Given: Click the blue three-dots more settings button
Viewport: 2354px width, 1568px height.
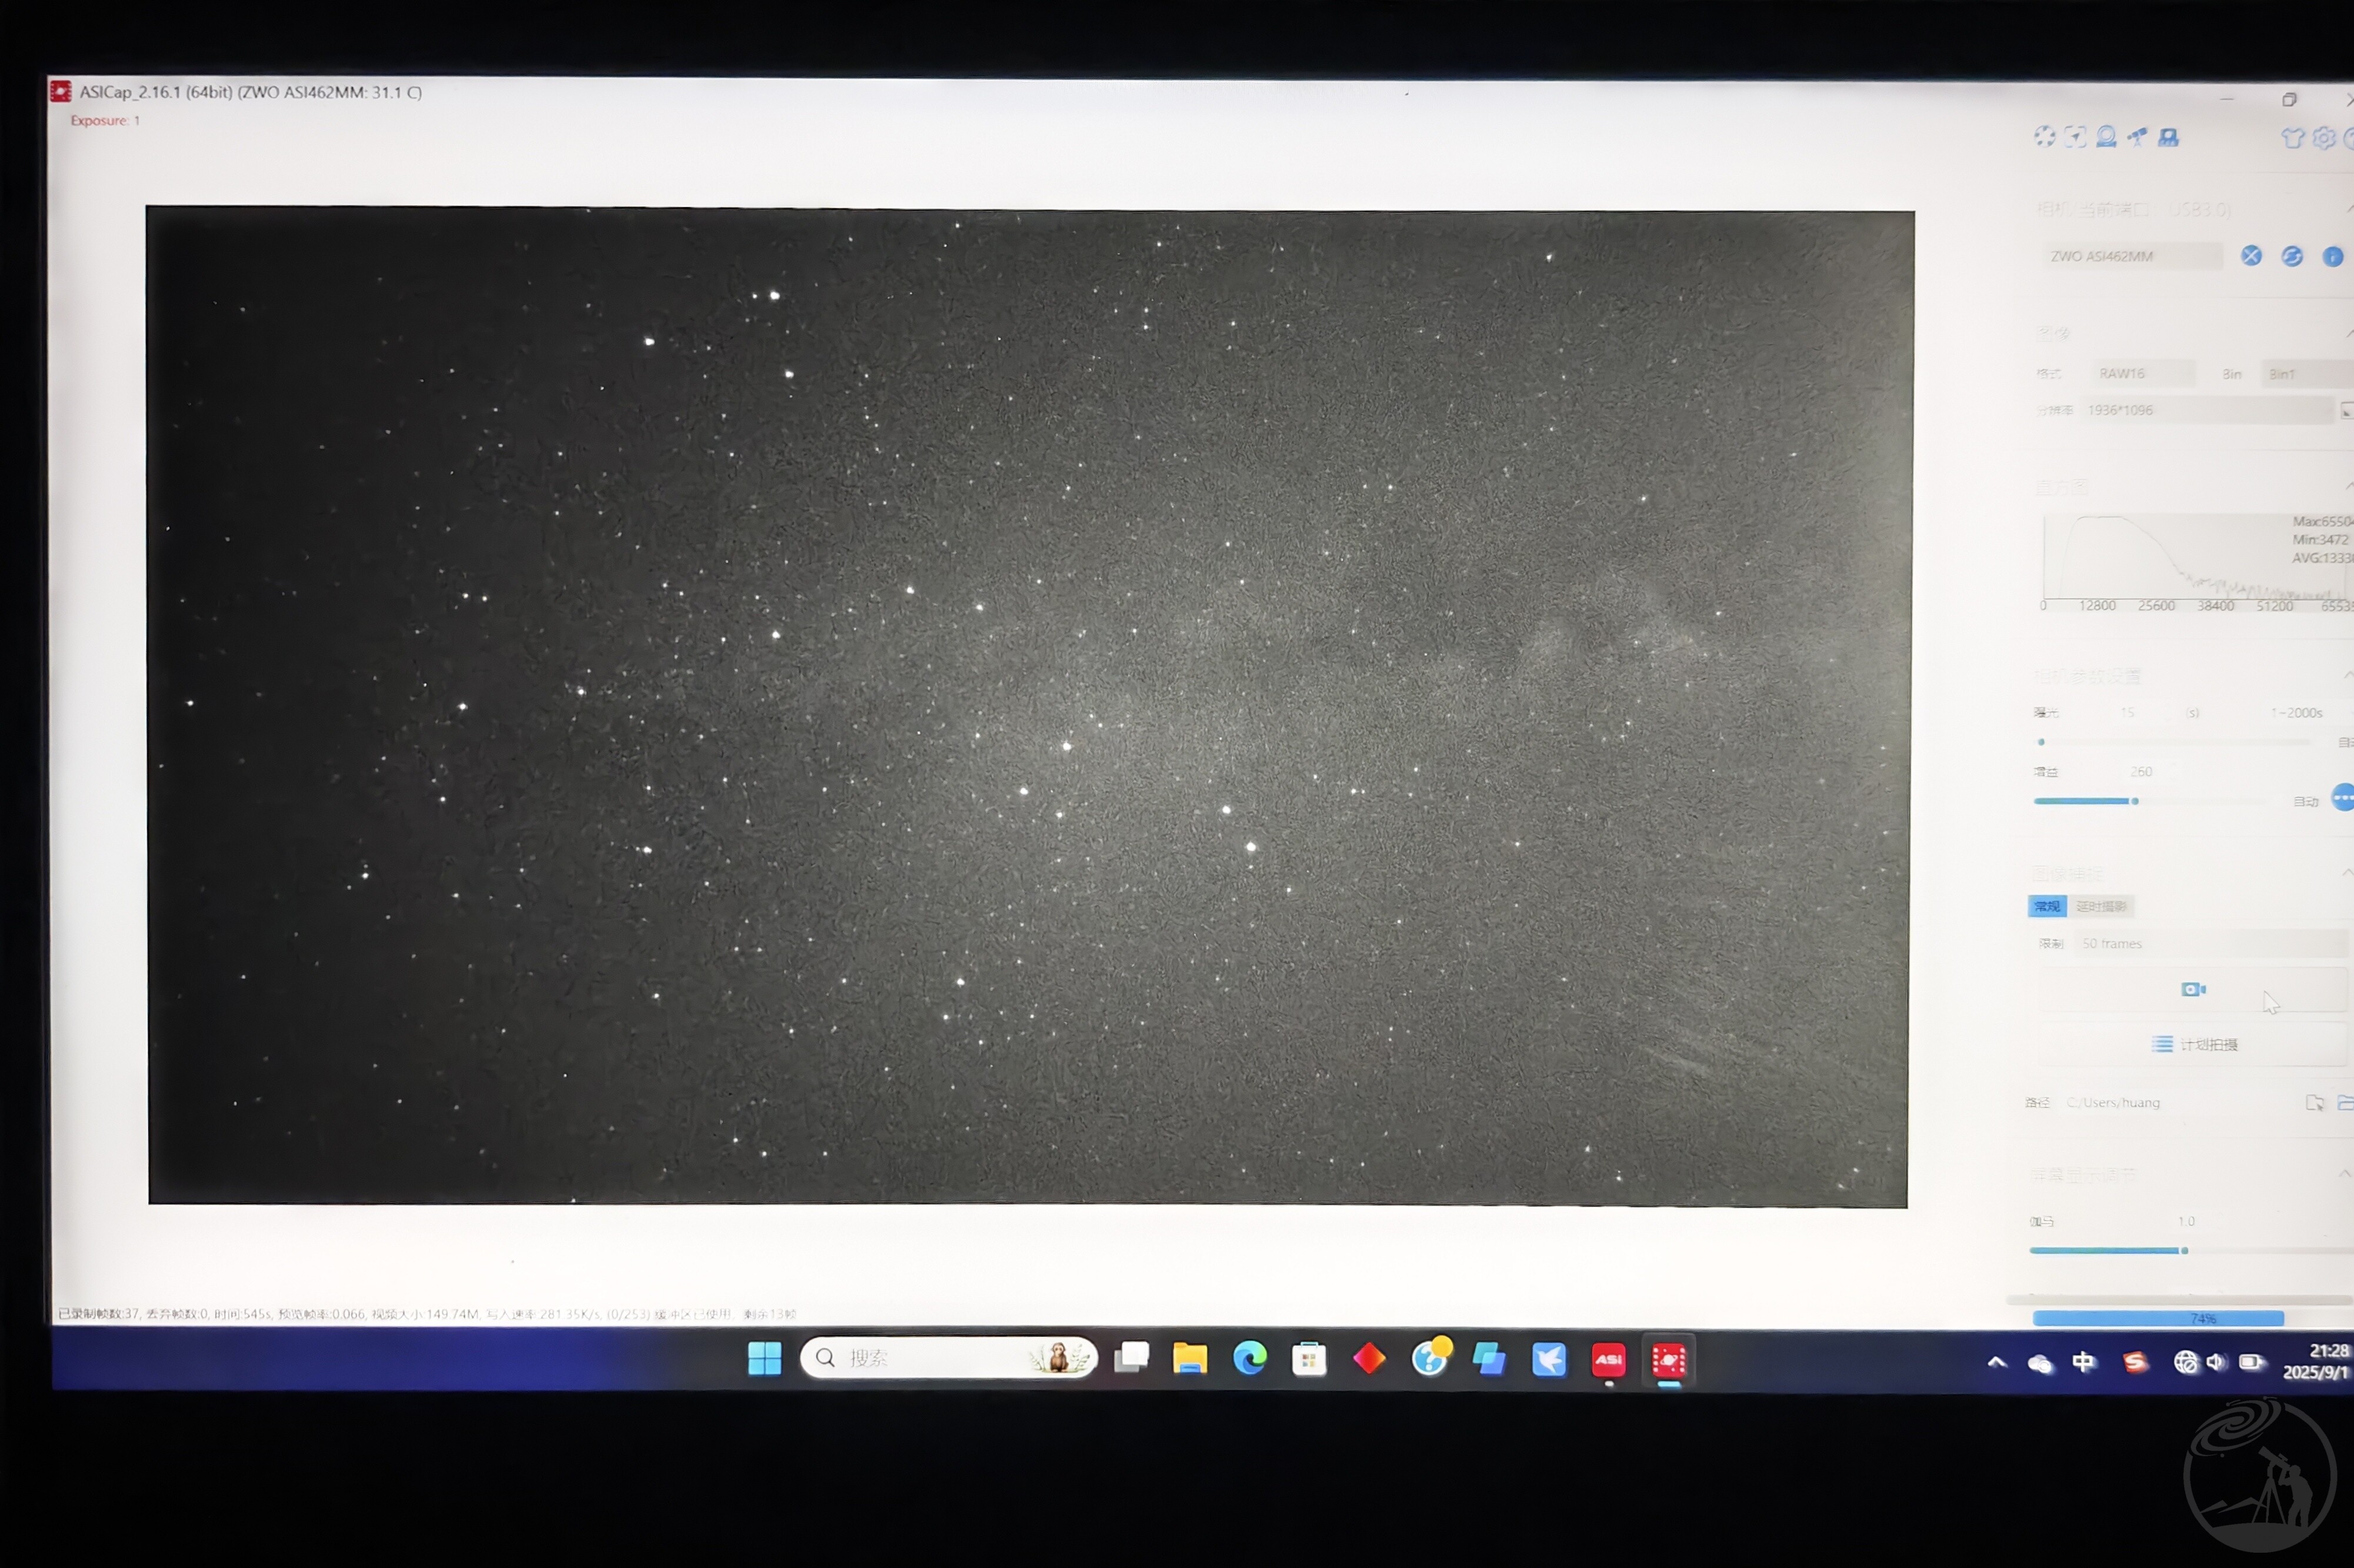Looking at the screenshot, I should pyautogui.click(x=2343, y=797).
